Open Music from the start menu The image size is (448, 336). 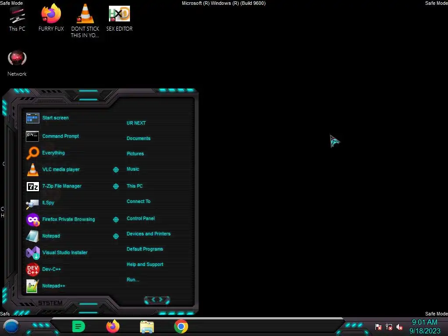coord(133,169)
